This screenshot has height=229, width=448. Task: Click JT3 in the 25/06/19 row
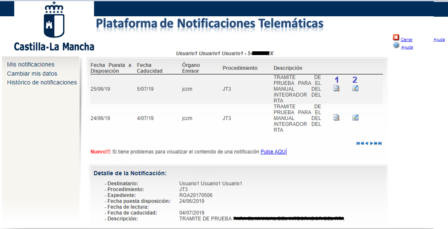[227, 89]
